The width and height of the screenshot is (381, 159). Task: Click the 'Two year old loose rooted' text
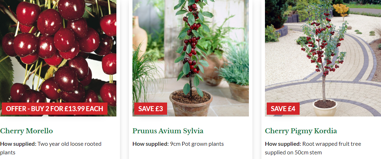[x=70, y=144]
